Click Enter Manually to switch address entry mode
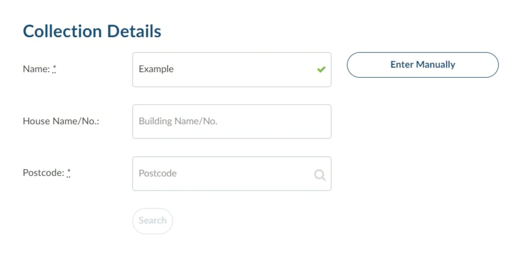 pyautogui.click(x=422, y=65)
